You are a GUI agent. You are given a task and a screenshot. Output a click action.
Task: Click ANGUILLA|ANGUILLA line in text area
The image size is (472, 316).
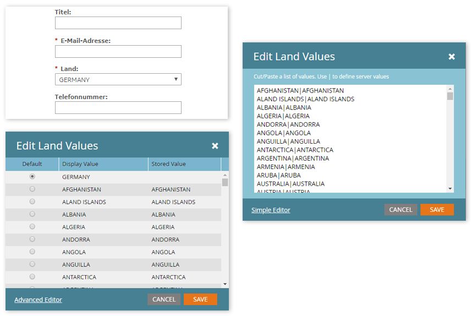pyautogui.click(x=288, y=141)
